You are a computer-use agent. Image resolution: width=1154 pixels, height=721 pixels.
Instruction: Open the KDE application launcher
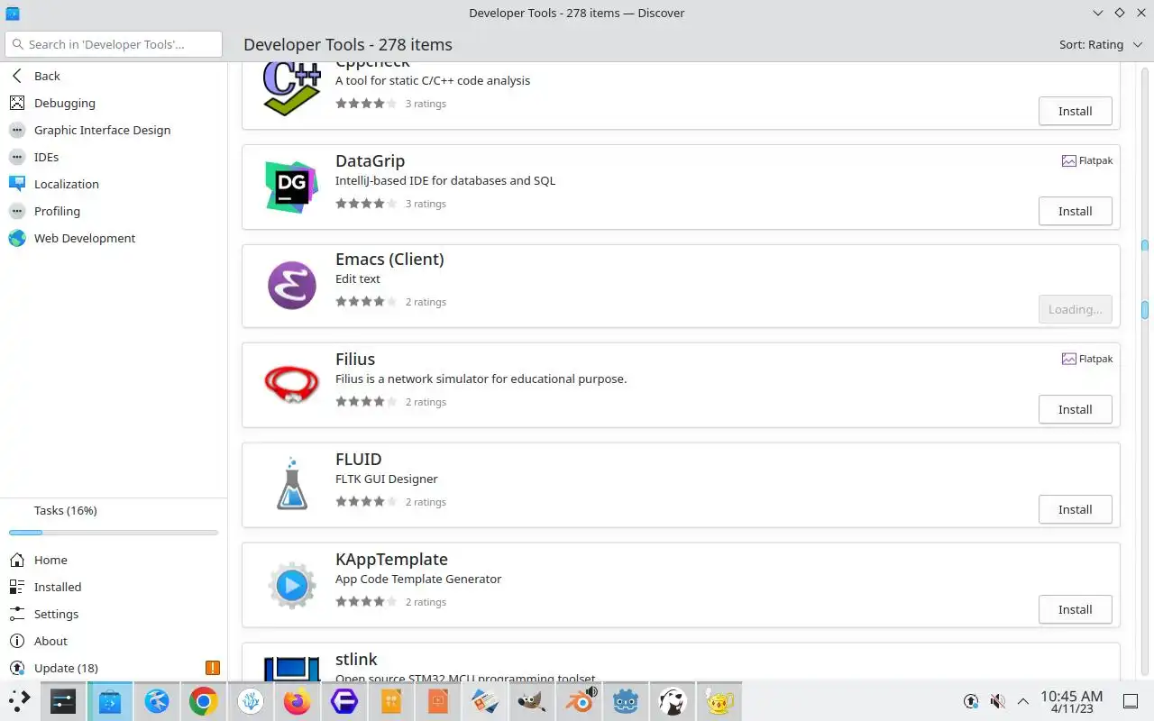(20, 701)
